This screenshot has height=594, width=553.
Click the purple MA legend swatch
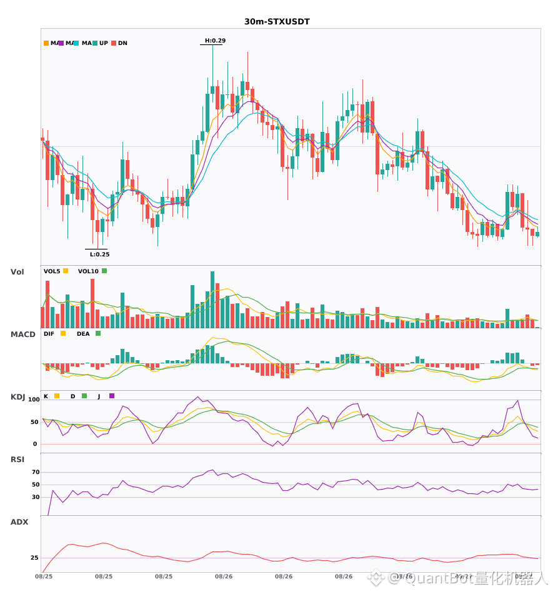(x=61, y=43)
